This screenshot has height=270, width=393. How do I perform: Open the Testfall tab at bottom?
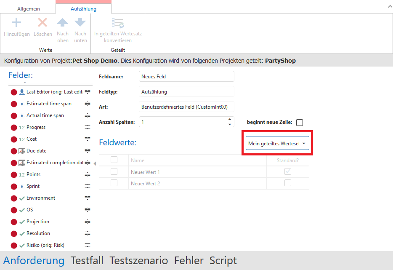87,261
